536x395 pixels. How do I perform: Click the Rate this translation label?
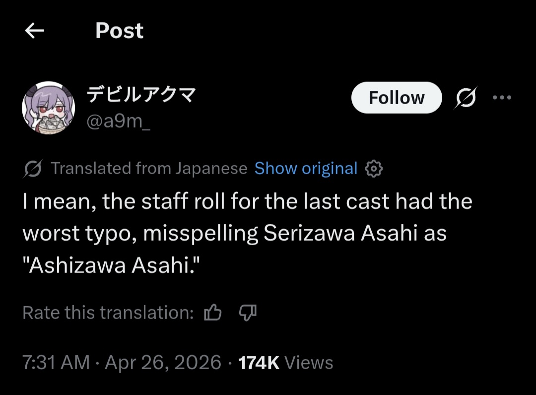tap(108, 313)
